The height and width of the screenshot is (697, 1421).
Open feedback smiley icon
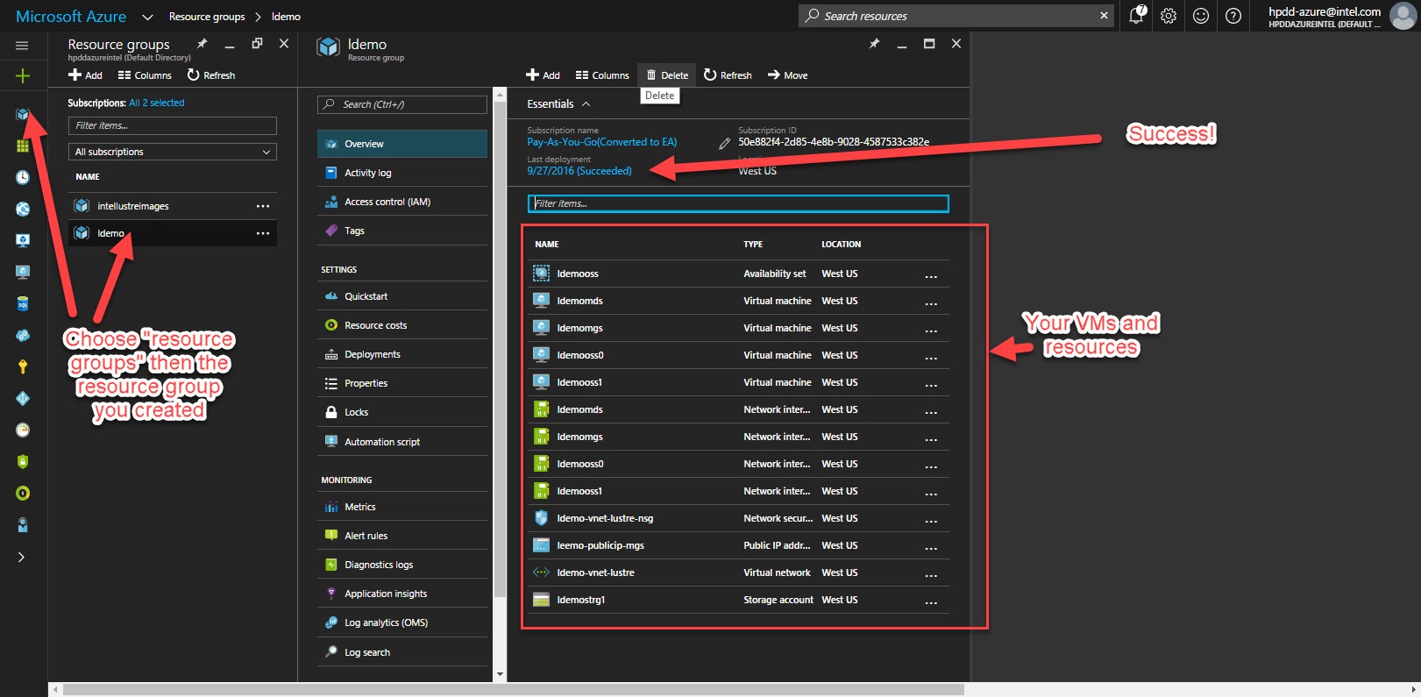coord(1201,16)
